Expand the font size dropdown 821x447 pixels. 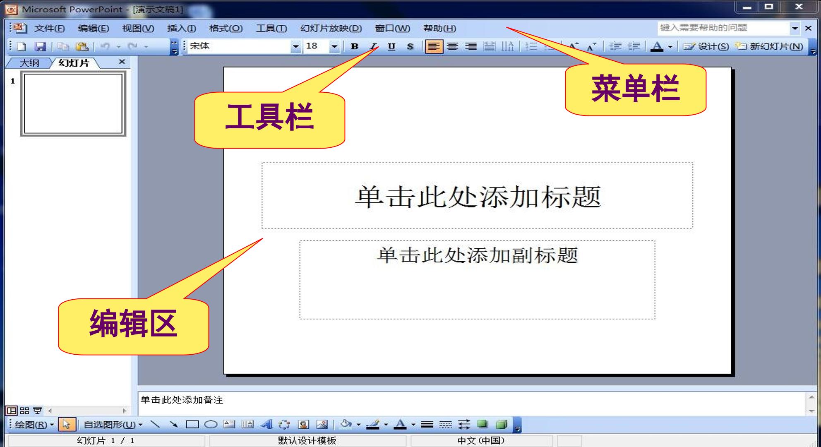pos(334,46)
